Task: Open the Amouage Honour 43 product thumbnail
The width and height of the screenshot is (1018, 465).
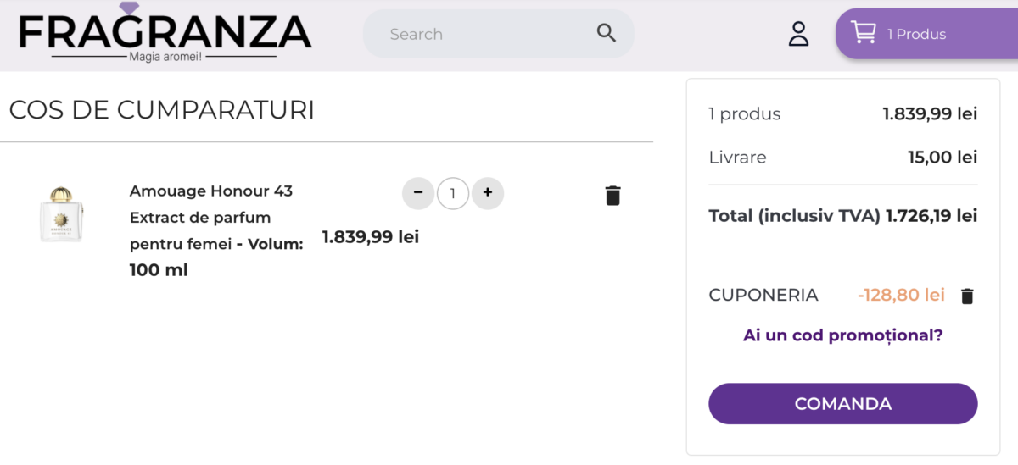Action: [61, 215]
